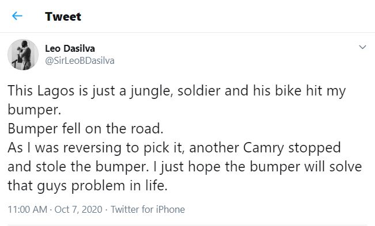Click the line "This Lagos is just a jungle"

click(177, 91)
